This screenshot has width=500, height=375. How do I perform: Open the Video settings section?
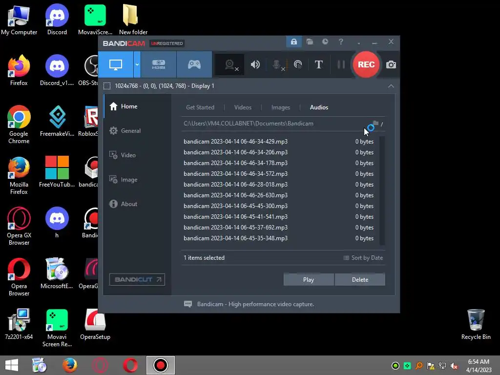(x=137, y=155)
